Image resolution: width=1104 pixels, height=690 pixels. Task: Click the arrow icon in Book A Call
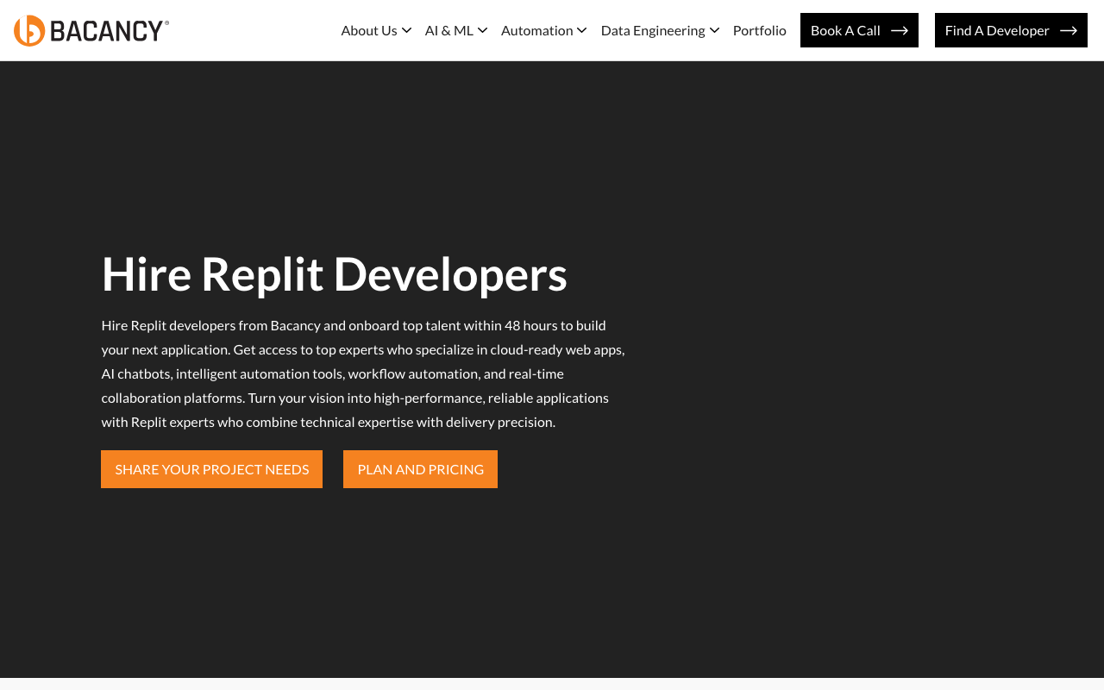click(900, 30)
